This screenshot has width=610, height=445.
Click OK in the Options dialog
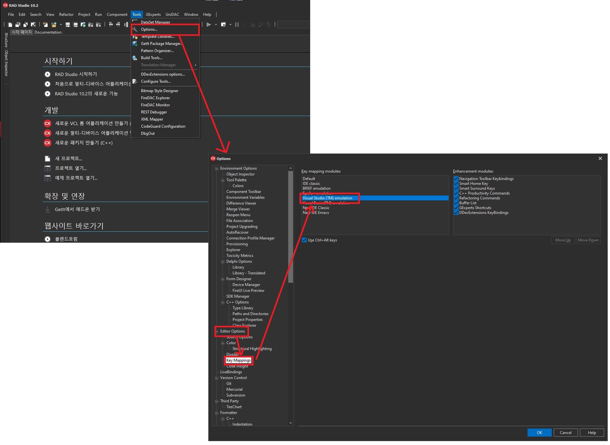coord(539,433)
